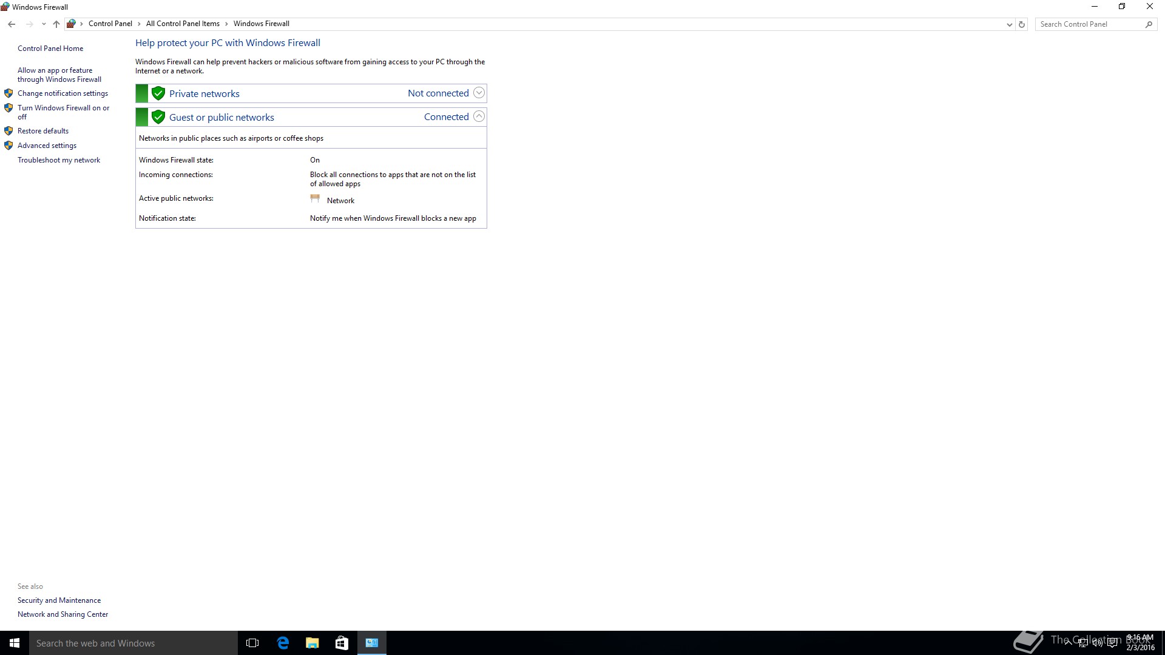
Task: Click the search magnifier icon
Action: coord(1149,24)
